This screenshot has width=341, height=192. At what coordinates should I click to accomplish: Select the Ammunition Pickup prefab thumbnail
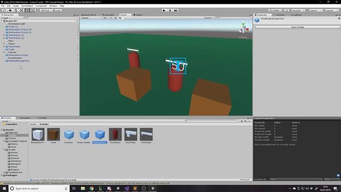(x=38, y=134)
